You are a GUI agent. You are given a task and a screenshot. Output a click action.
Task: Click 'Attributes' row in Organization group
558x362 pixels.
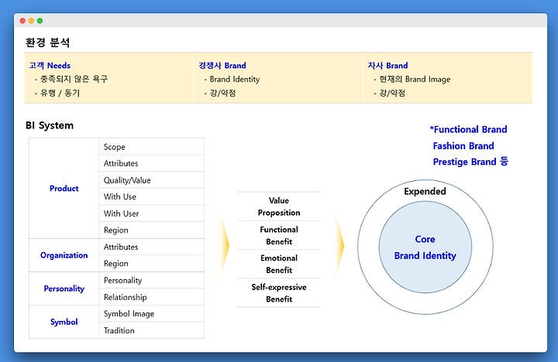[x=152, y=247]
